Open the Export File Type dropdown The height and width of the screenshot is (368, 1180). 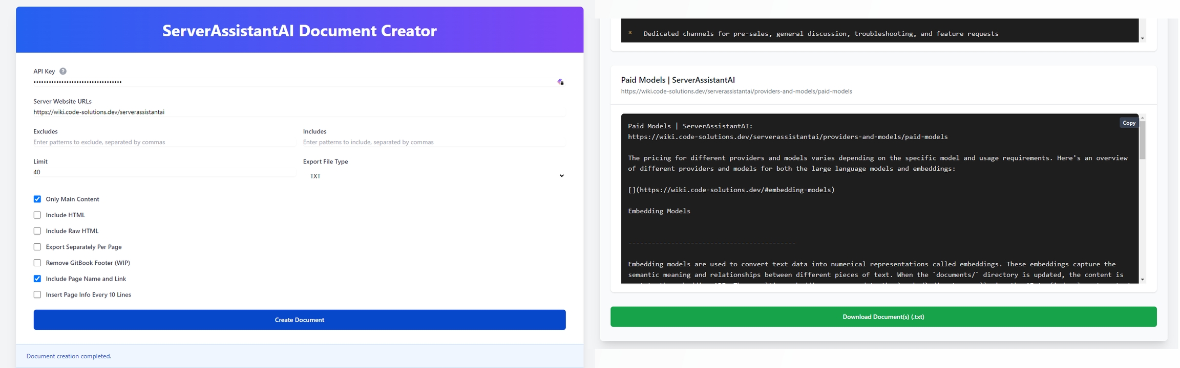point(434,176)
